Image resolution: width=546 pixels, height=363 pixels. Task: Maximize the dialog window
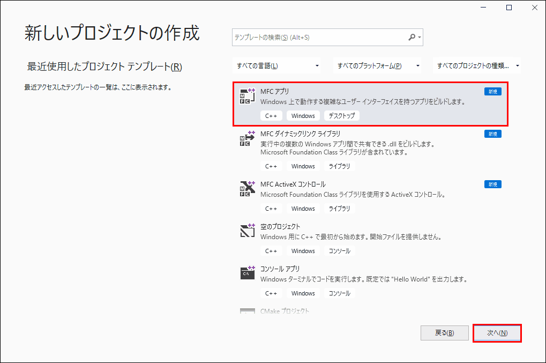[508, 8]
